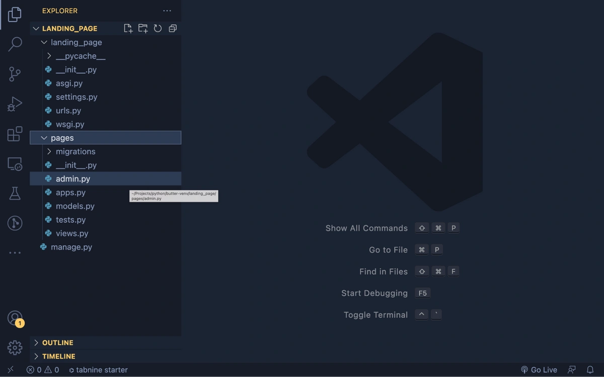Open the manage.py file
This screenshot has height=377, width=604.
[106, 247]
